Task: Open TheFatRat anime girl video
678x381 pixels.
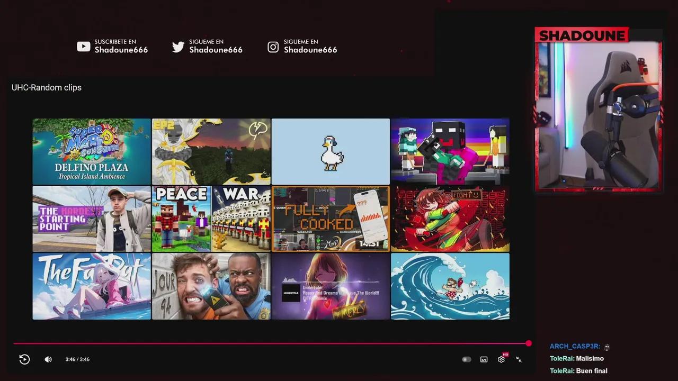Action: 92,286
